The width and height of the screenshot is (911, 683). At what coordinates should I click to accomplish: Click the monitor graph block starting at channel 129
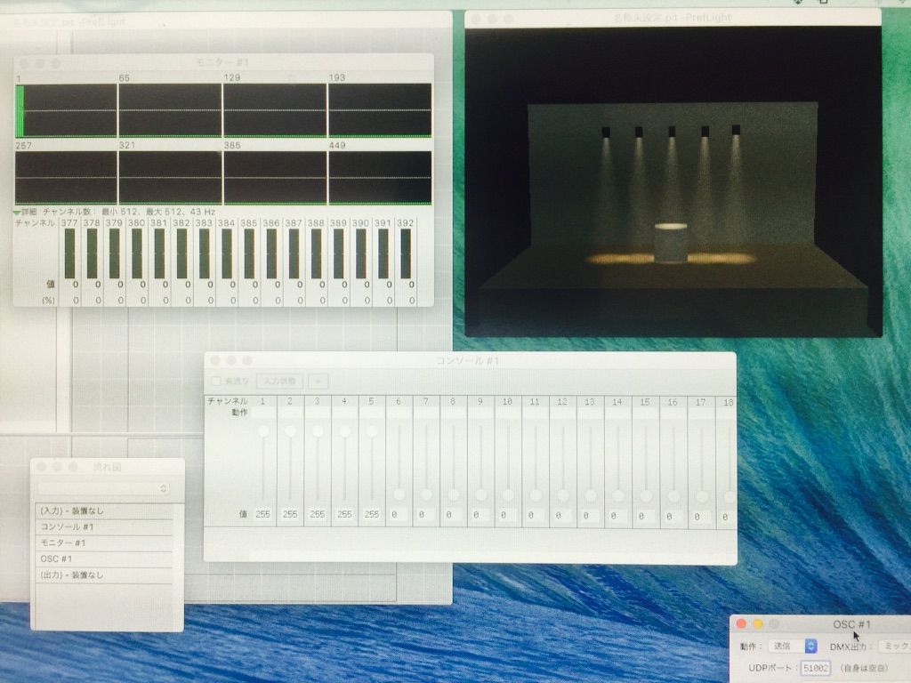click(x=275, y=110)
